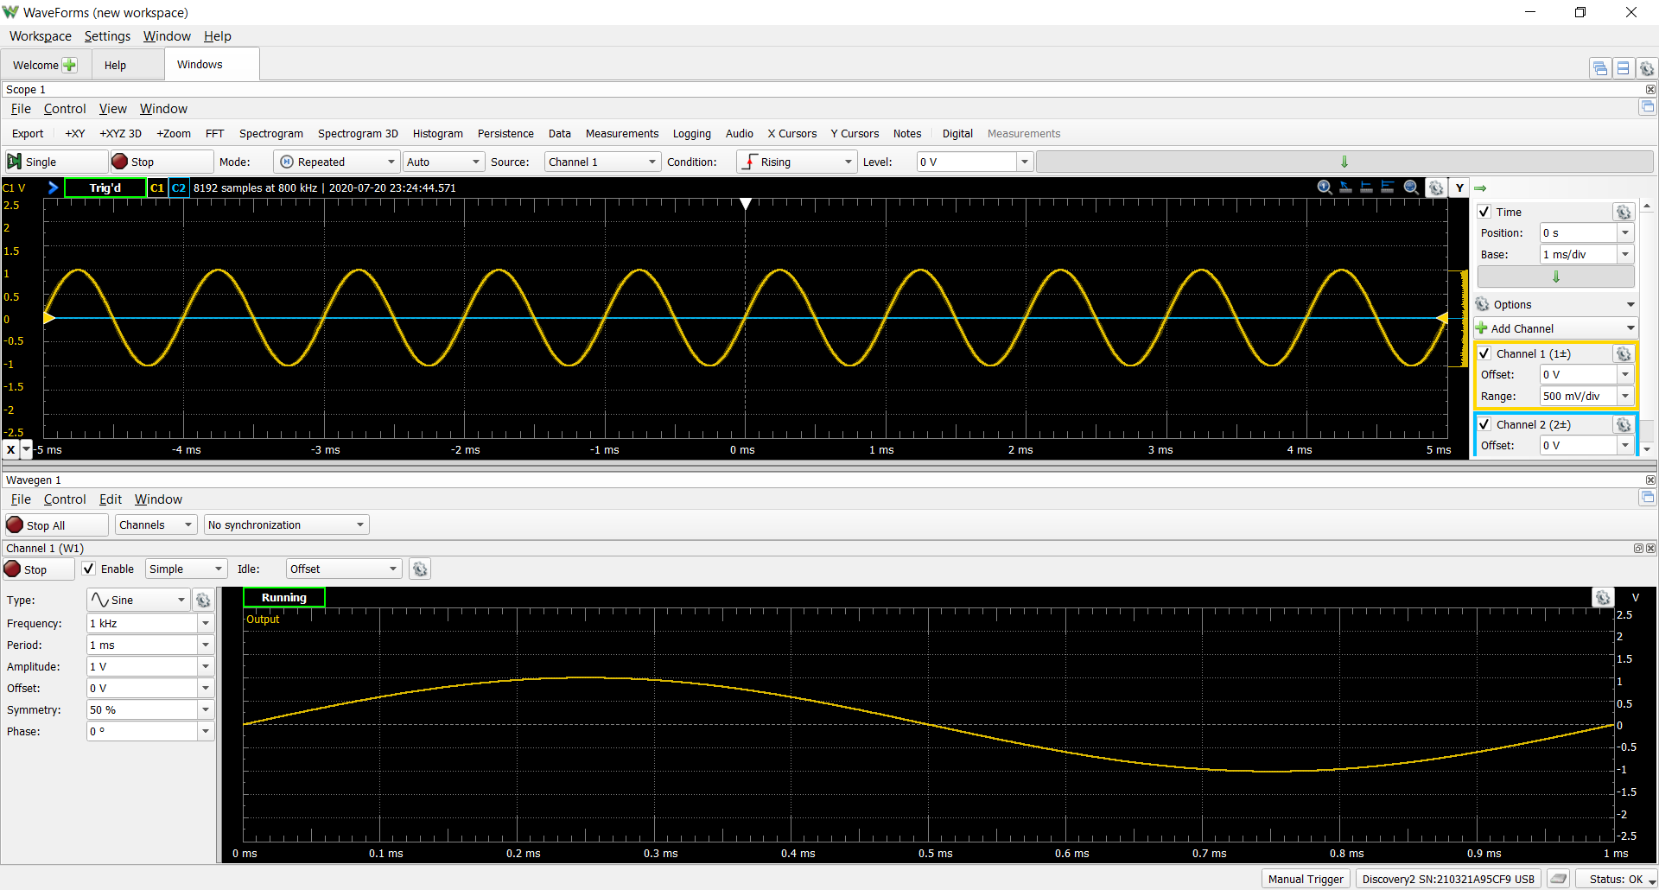The height and width of the screenshot is (890, 1659).
Task: Expand the Type dropdown showing Sine
Action: 138,600
